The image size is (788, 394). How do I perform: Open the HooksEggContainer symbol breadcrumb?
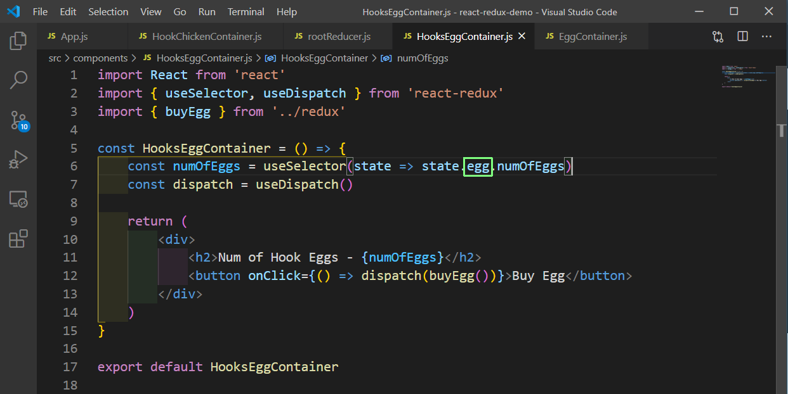pos(324,58)
